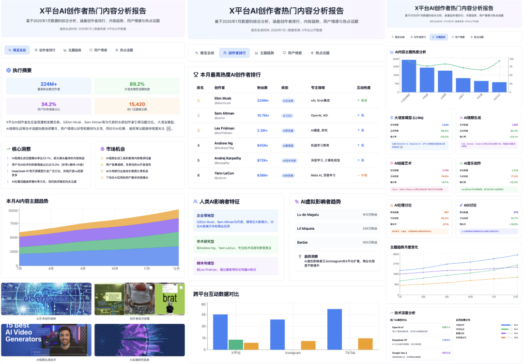Image resolution: width=523 pixels, height=364 pixels.
Task: Click the 80% progress bar in 应用场景分布
Action: 507,325
